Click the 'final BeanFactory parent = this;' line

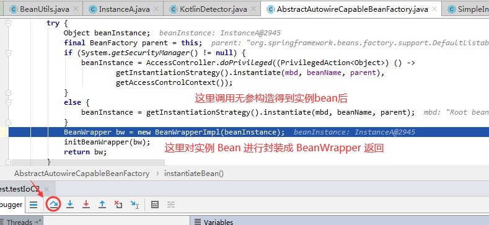click(x=133, y=43)
